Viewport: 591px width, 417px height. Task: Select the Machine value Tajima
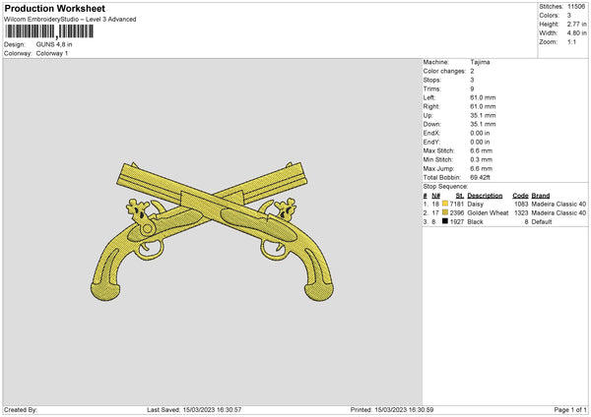(x=480, y=62)
